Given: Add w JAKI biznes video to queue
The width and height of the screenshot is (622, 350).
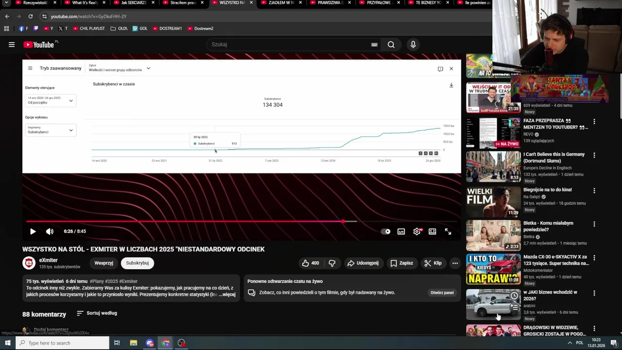Looking at the screenshot, I should click(514, 307).
